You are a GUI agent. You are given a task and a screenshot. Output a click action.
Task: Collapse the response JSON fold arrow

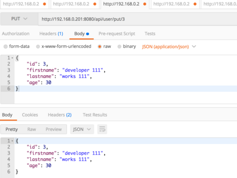(x=12, y=141)
